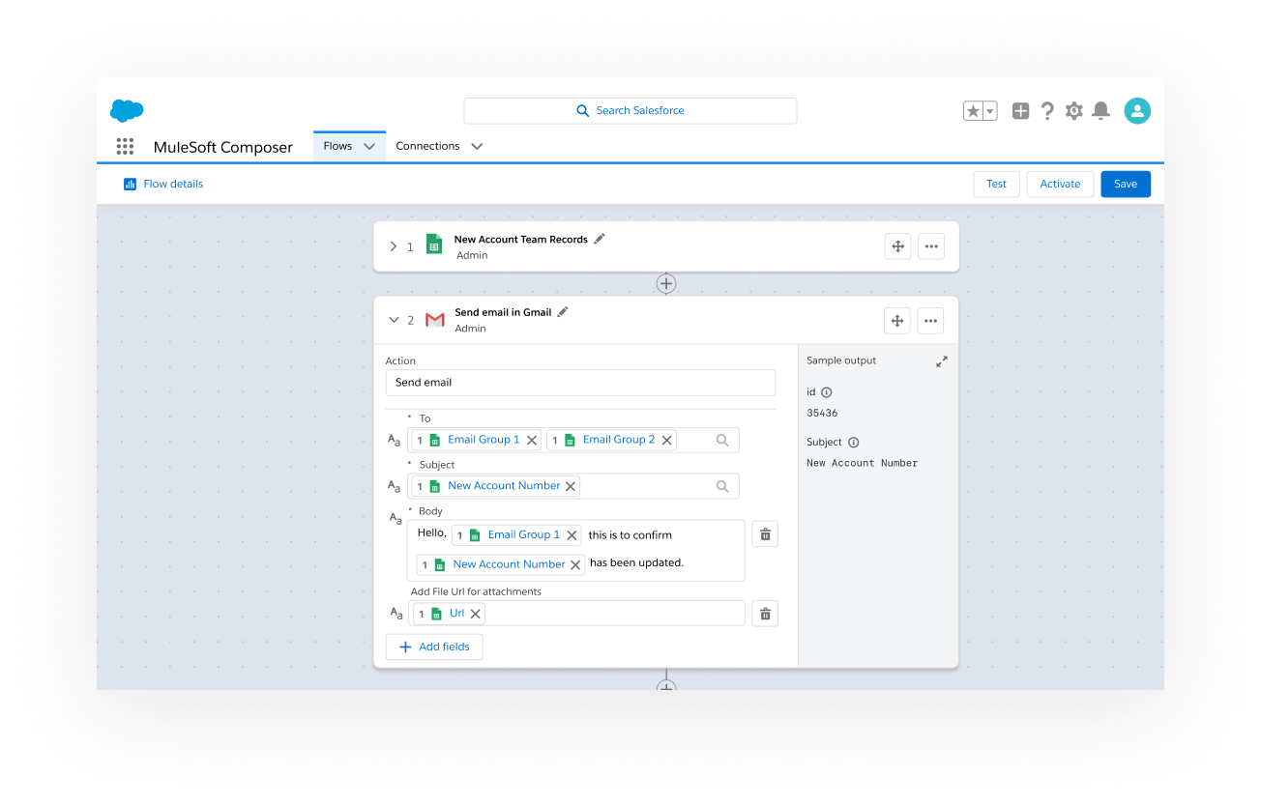
Task: Open the user profile avatar
Action: tap(1137, 111)
